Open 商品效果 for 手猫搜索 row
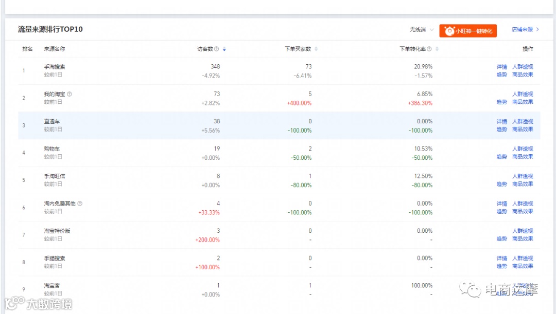 (523, 266)
